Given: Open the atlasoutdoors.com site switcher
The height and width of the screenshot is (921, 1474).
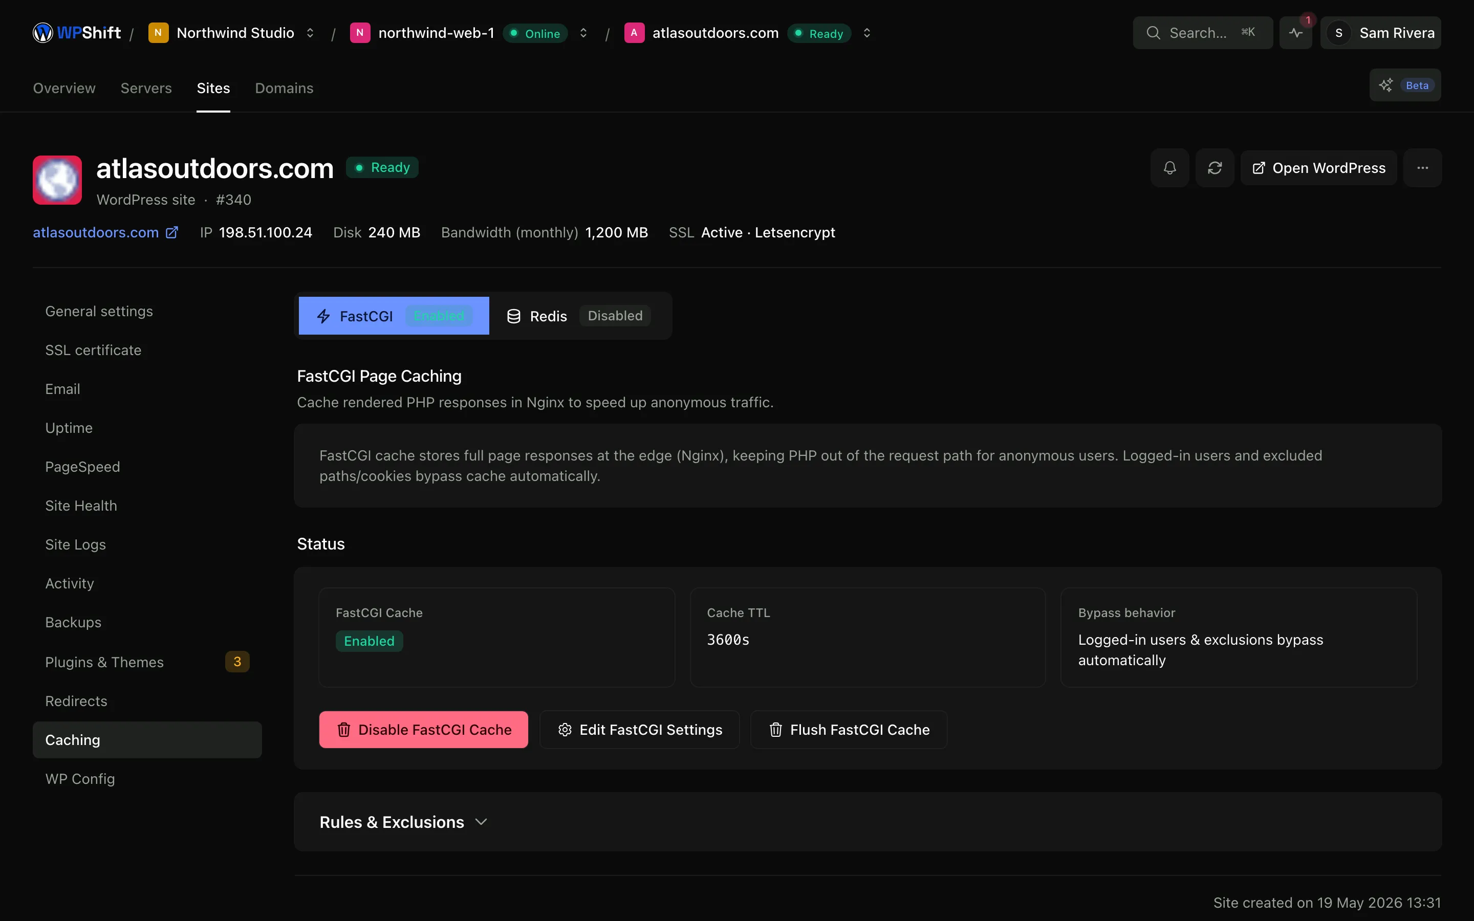Looking at the screenshot, I should (866, 33).
